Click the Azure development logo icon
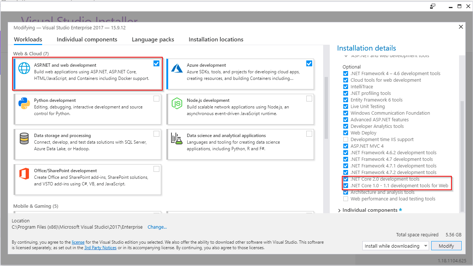The height and width of the screenshot is (266, 473). (177, 68)
